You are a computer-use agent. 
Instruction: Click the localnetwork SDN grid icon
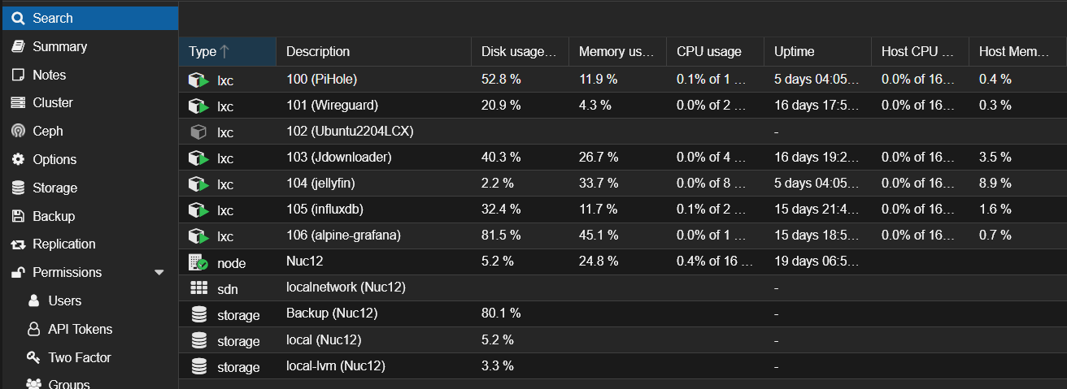(x=198, y=288)
